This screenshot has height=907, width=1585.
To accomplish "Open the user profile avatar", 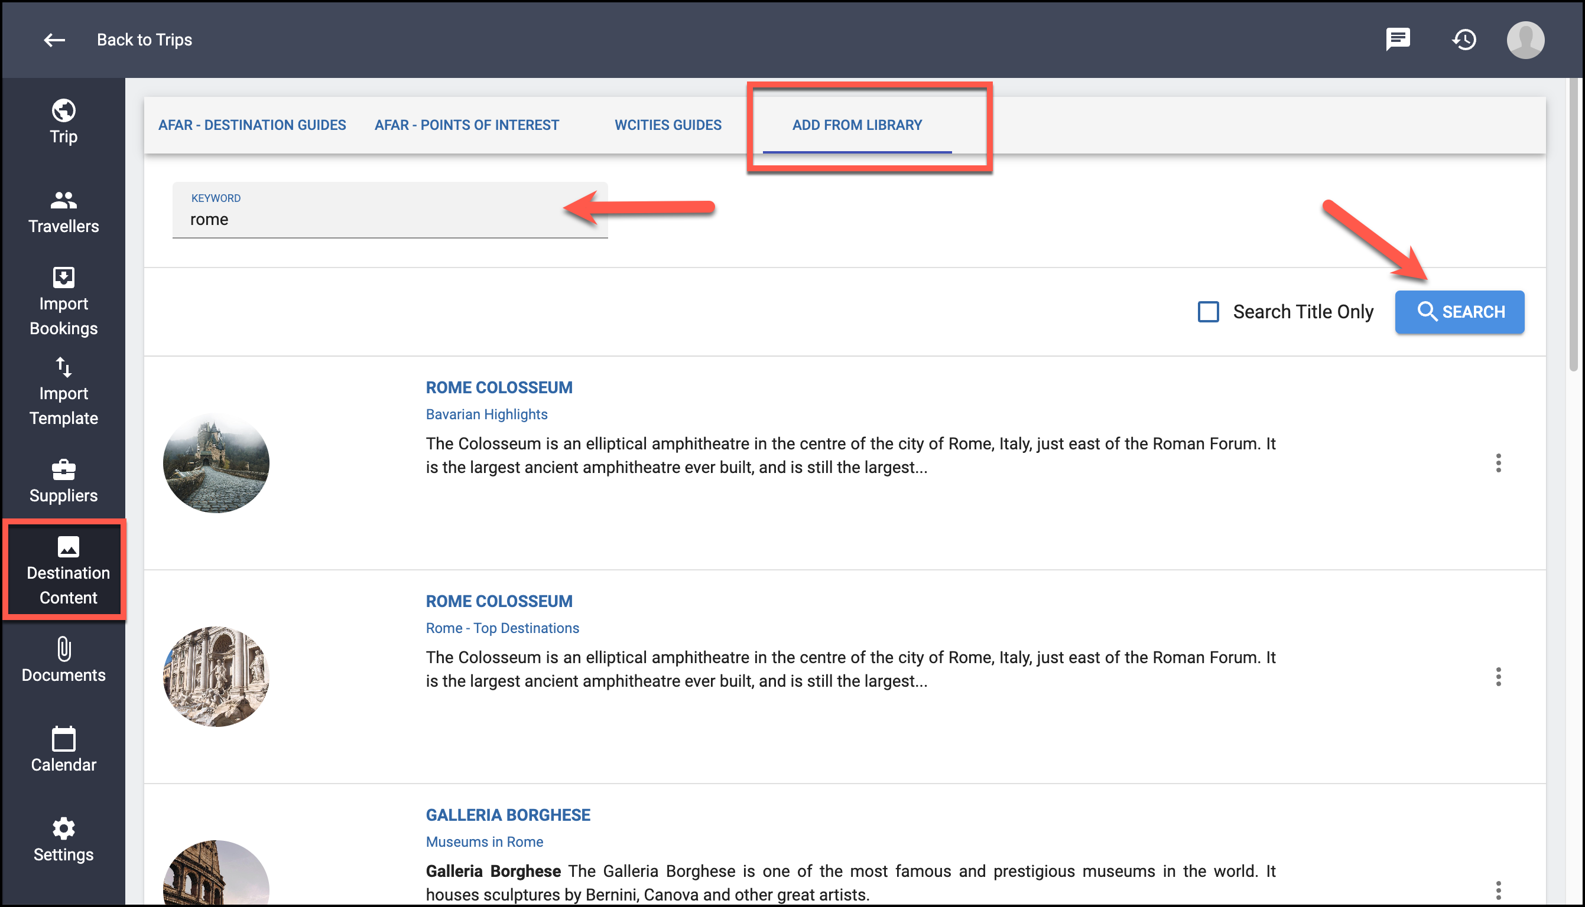I will click(x=1525, y=40).
